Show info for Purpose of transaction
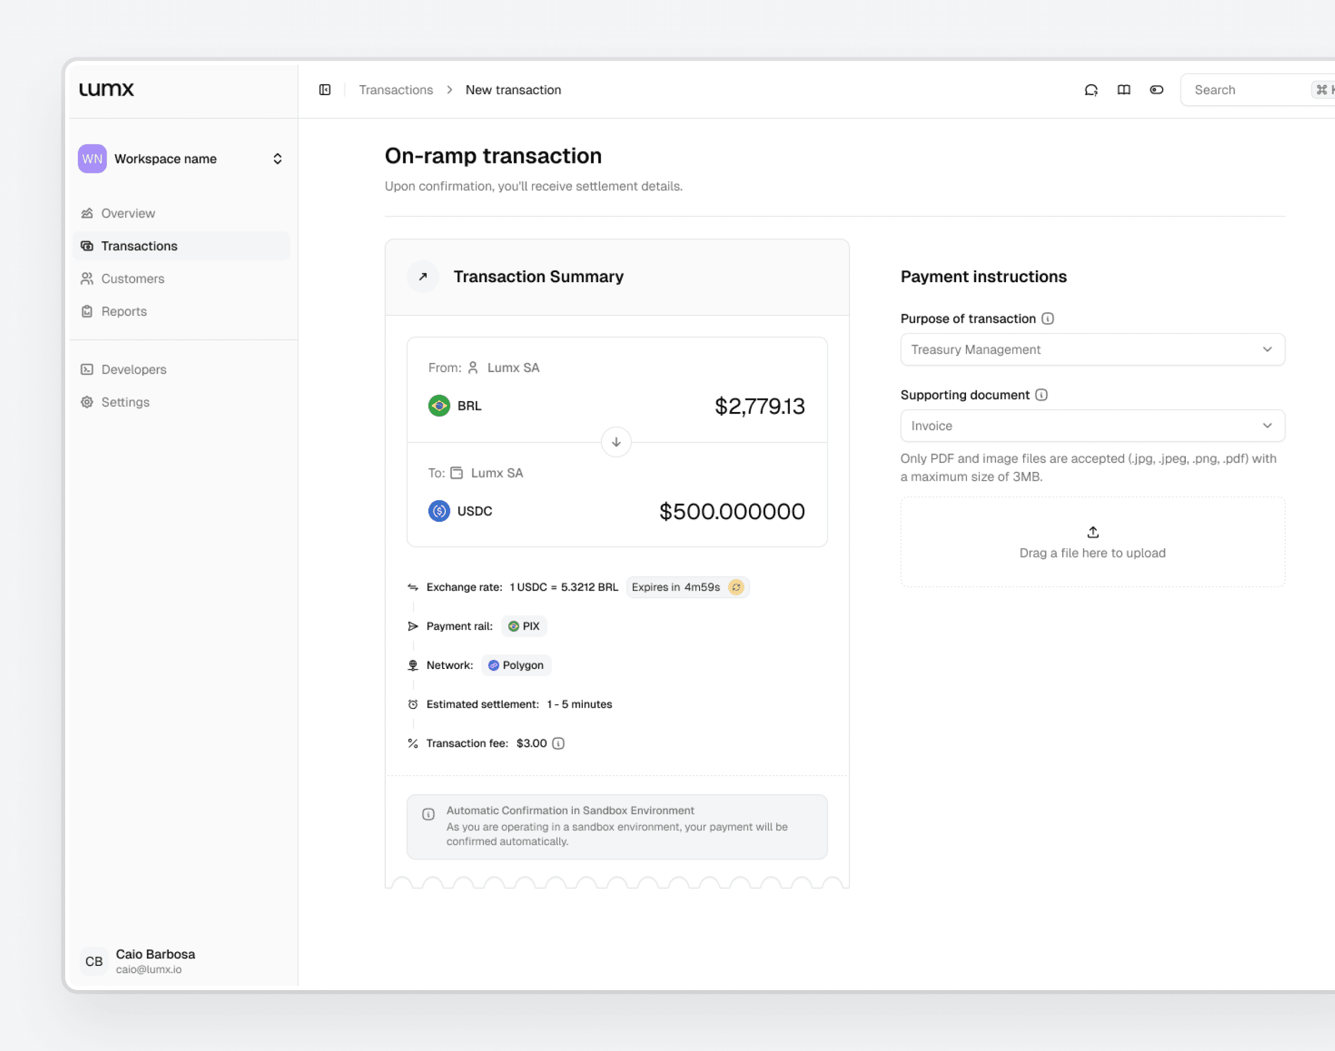Viewport: 1335px width, 1051px height. (x=1048, y=319)
